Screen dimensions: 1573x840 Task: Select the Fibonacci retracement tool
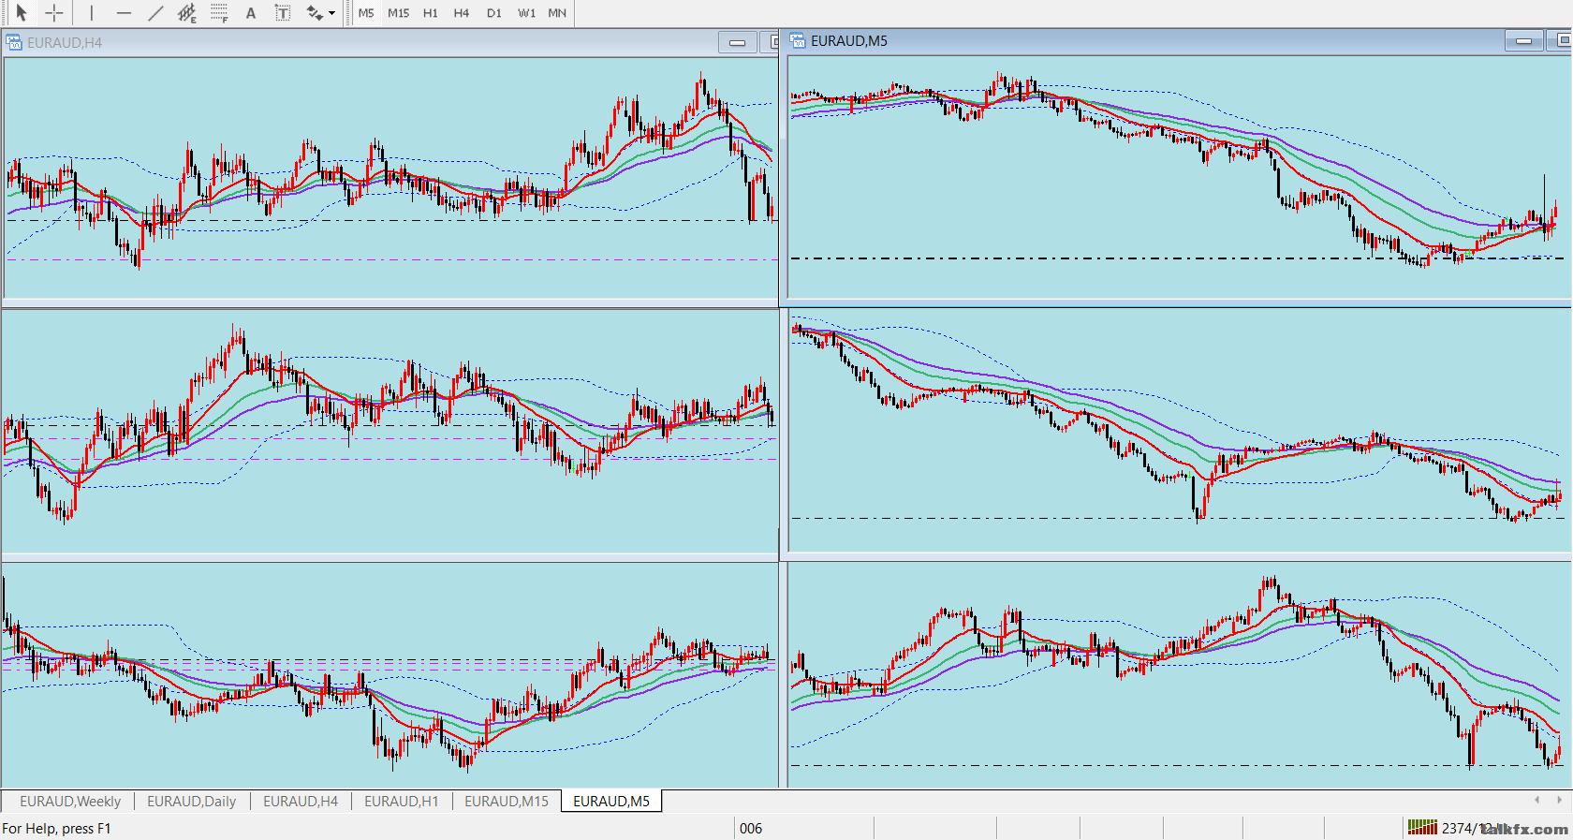tap(219, 13)
